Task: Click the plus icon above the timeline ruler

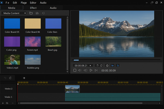Action: click(x=24, y=78)
